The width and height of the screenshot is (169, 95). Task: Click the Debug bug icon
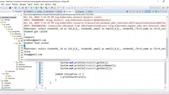point(31,8)
